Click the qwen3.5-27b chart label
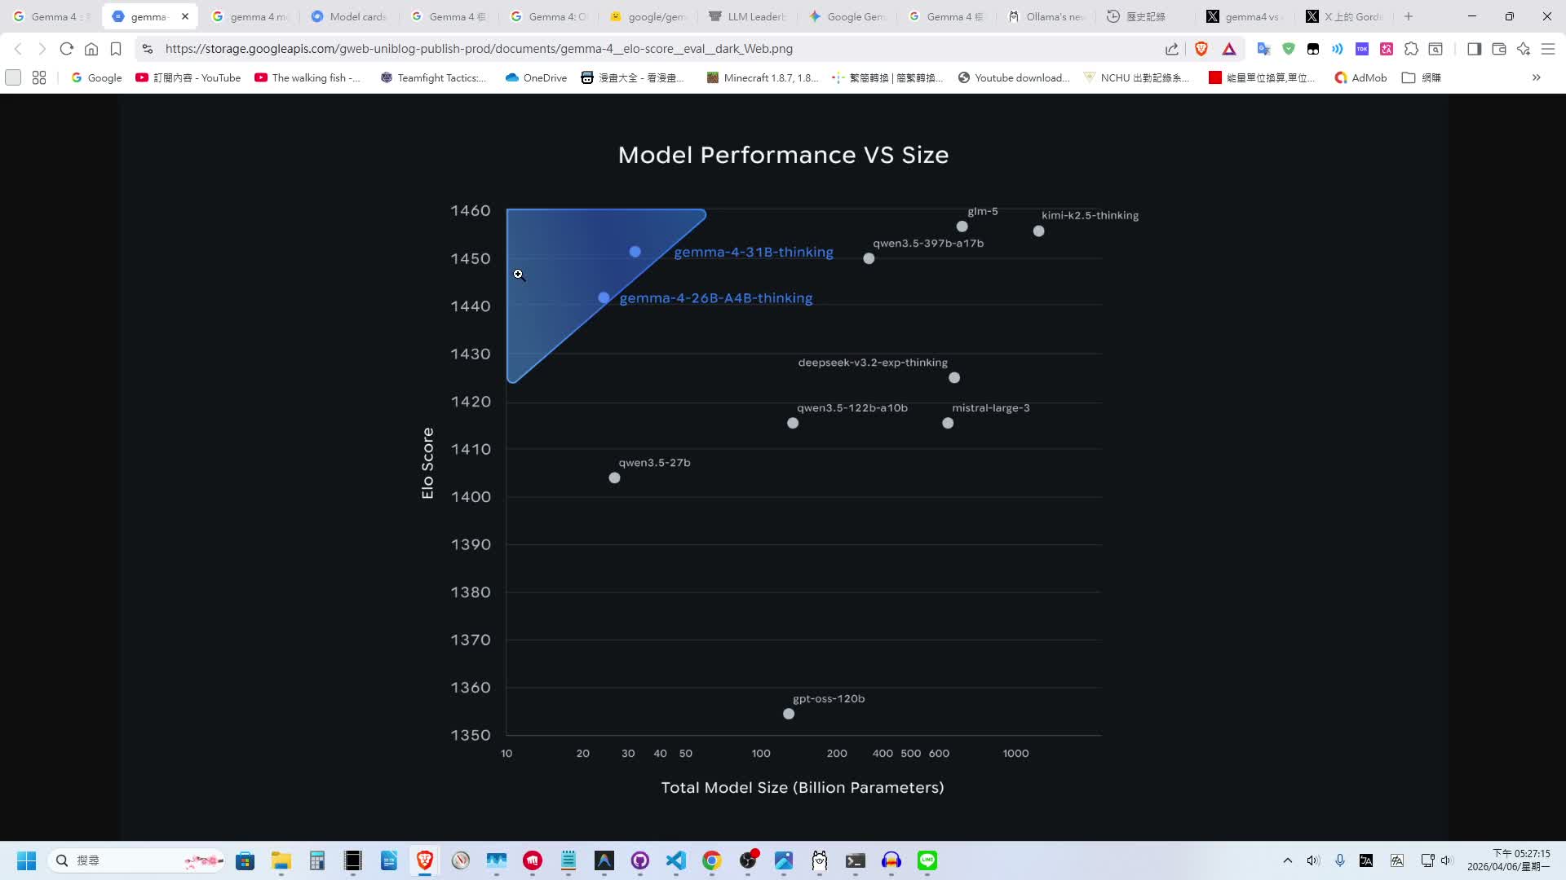Image resolution: width=1566 pixels, height=880 pixels. pos(654,463)
